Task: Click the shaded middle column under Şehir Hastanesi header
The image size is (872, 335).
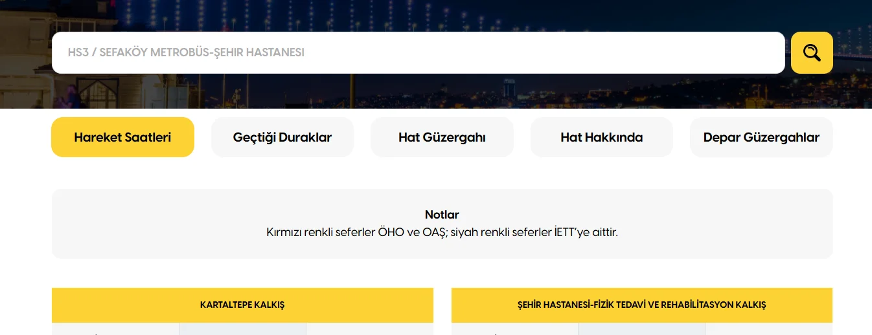Action: point(641,329)
